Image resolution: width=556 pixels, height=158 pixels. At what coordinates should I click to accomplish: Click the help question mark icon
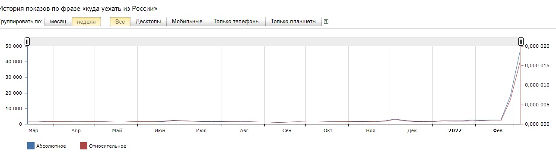click(326, 22)
